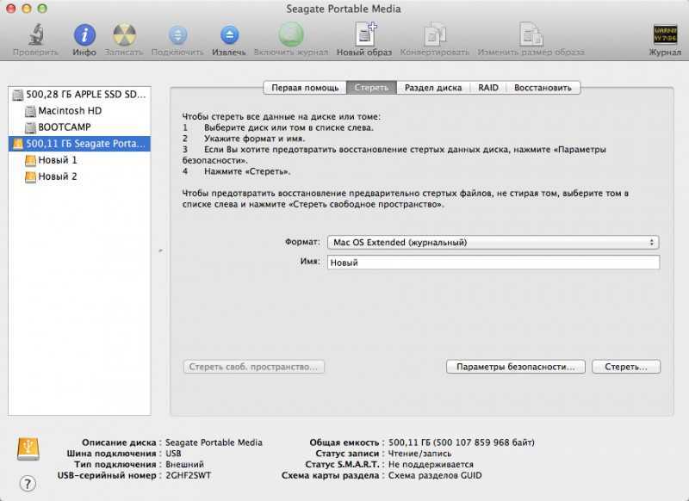Click the total capacity value 500,11 ГБ
This screenshot has width=689, height=501.
coord(462,442)
